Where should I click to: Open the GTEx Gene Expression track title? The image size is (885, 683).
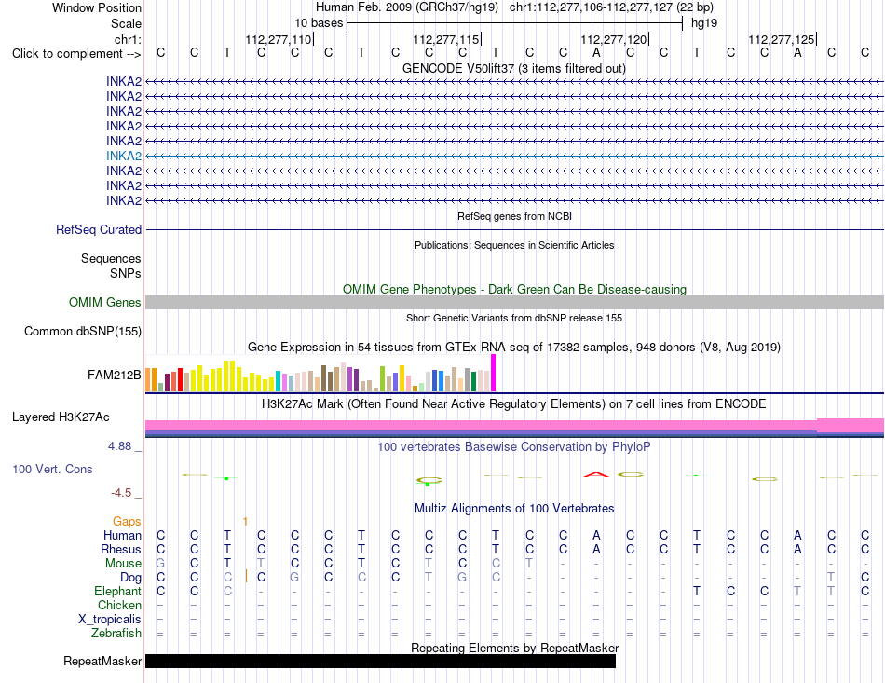click(x=514, y=348)
